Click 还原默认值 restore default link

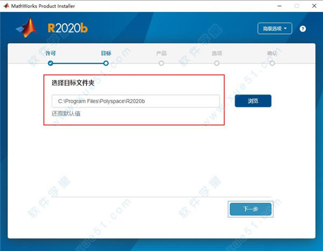[x=66, y=113]
